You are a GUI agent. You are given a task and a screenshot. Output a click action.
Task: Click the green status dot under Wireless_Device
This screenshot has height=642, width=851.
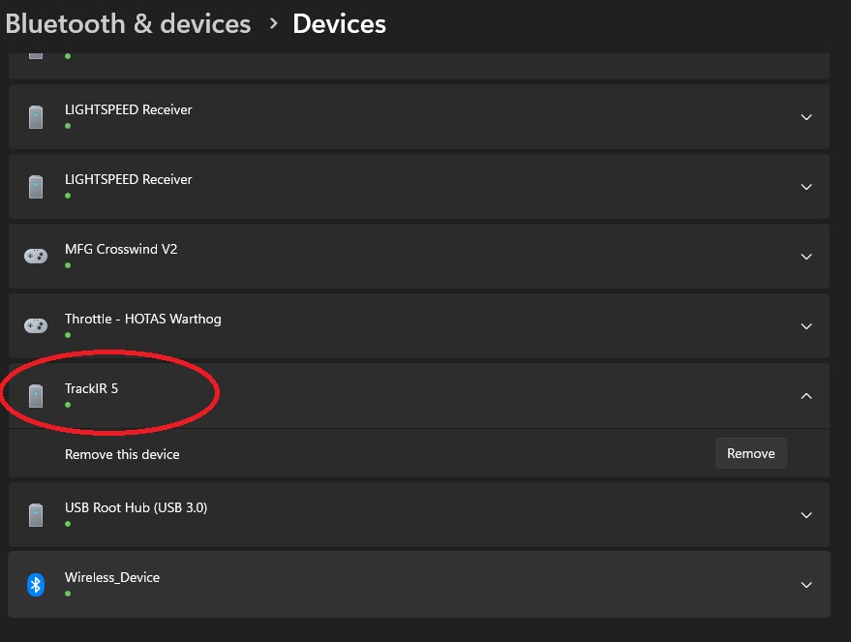pos(68,594)
